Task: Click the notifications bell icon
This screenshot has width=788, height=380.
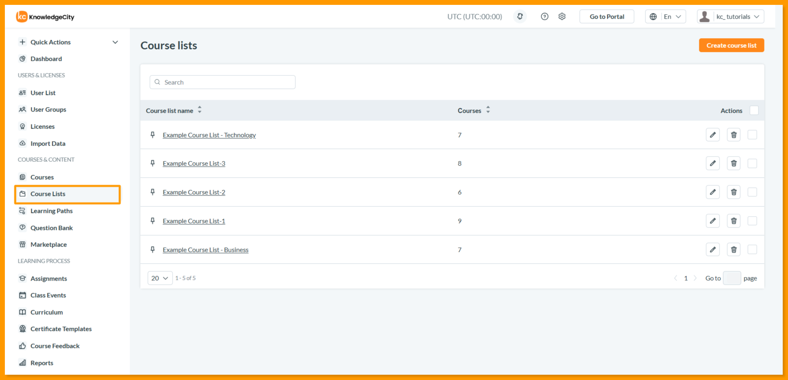Action: click(520, 17)
